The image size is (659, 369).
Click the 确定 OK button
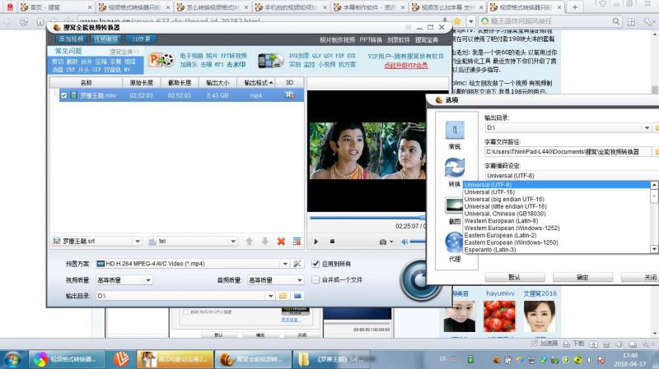click(x=582, y=277)
